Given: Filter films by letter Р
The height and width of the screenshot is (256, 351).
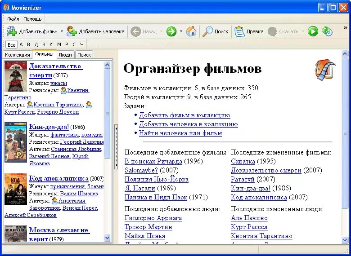Looking at the screenshot, I should [x=67, y=44].
